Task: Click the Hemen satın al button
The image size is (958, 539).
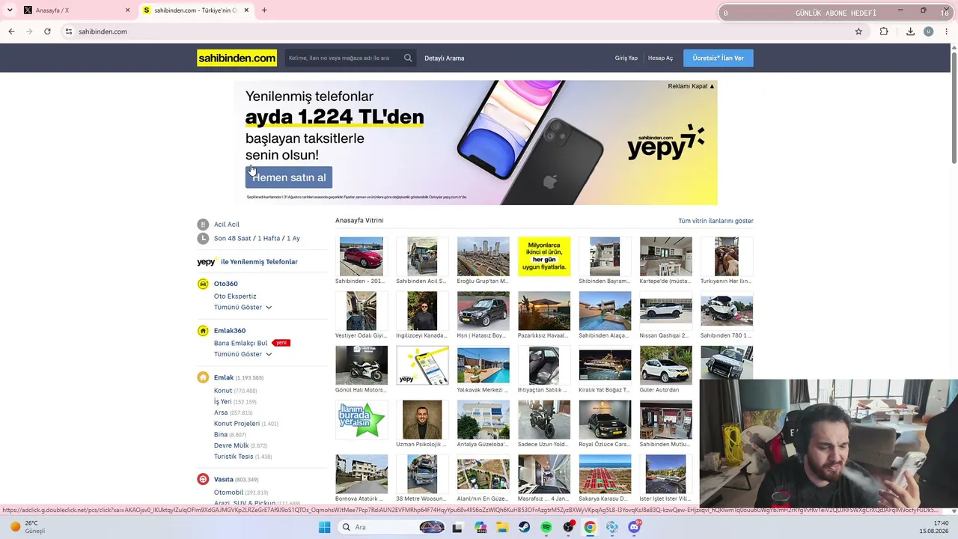Action: pos(289,177)
